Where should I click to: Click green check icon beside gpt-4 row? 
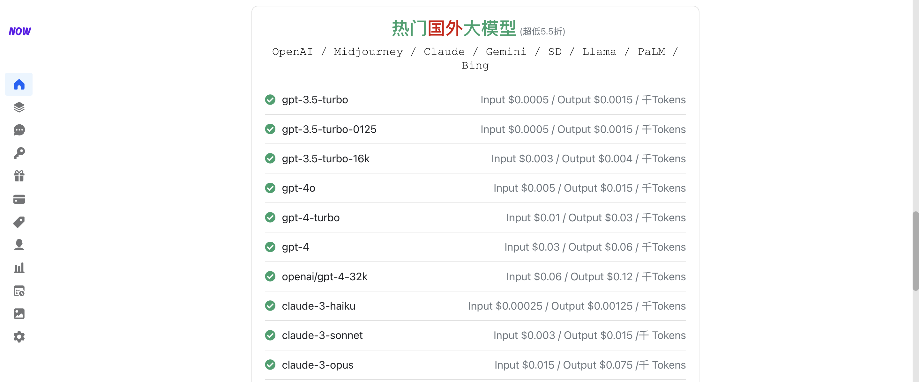tap(270, 246)
